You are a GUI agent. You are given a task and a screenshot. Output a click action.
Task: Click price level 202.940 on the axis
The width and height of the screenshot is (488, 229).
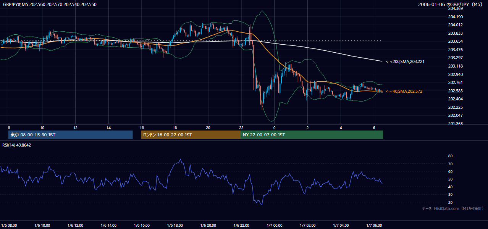tap(455, 74)
